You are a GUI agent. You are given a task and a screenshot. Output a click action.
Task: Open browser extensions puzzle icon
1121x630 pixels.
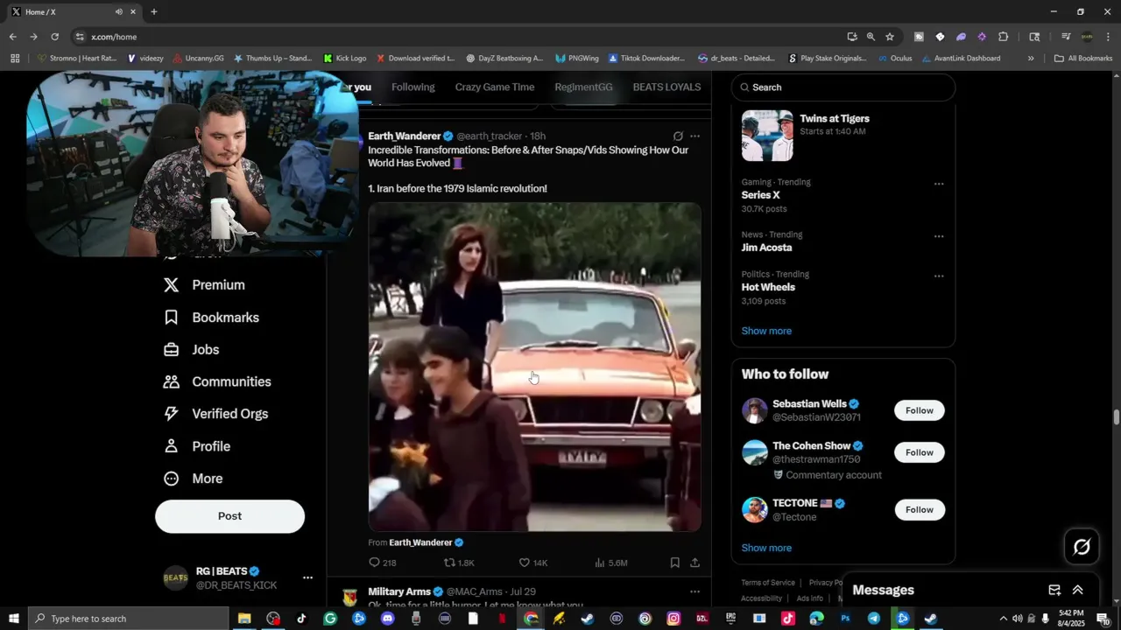click(x=1003, y=37)
